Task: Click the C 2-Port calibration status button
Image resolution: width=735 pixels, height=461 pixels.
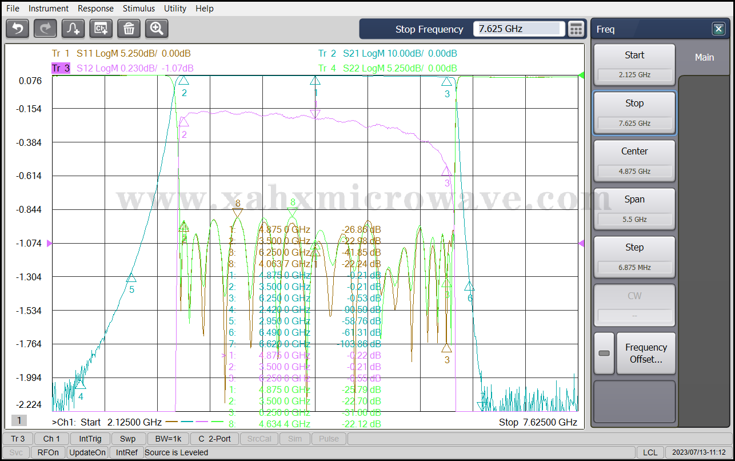Action: click(214, 439)
